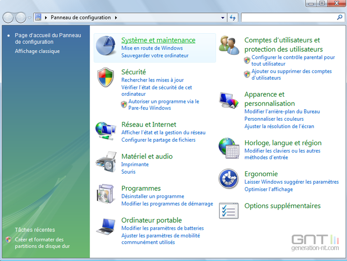Open the Système et maintenance pie chart icon
347x261 pixels.
click(x=105, y=46)
